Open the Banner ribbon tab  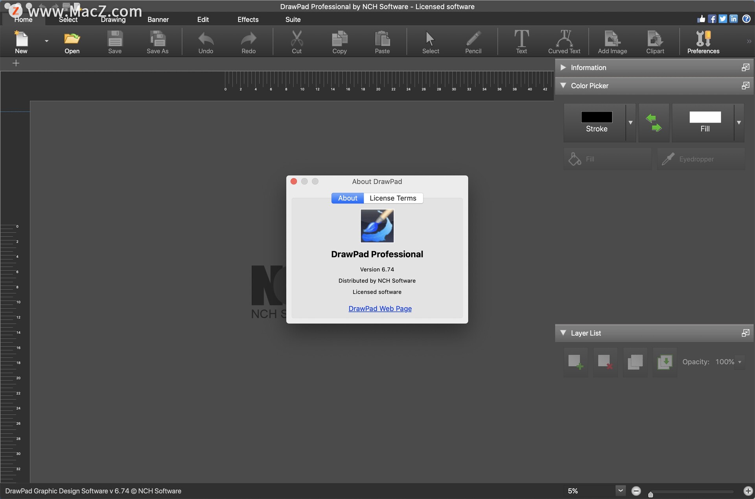(158, 20)
